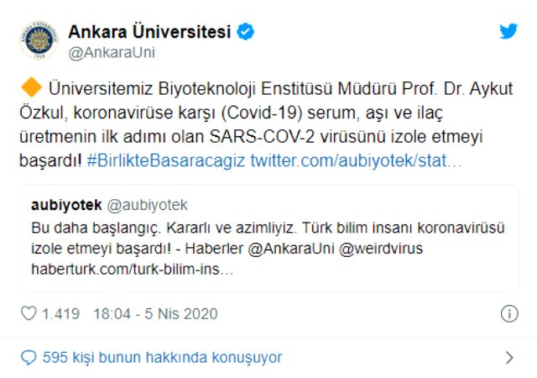
Task: Open the Ankara Üniversitesi account name
Action: click(x=149, y=32)
